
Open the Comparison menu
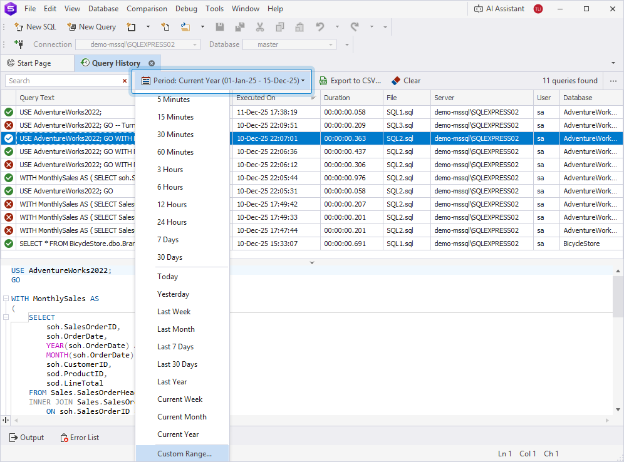(147, 9)
